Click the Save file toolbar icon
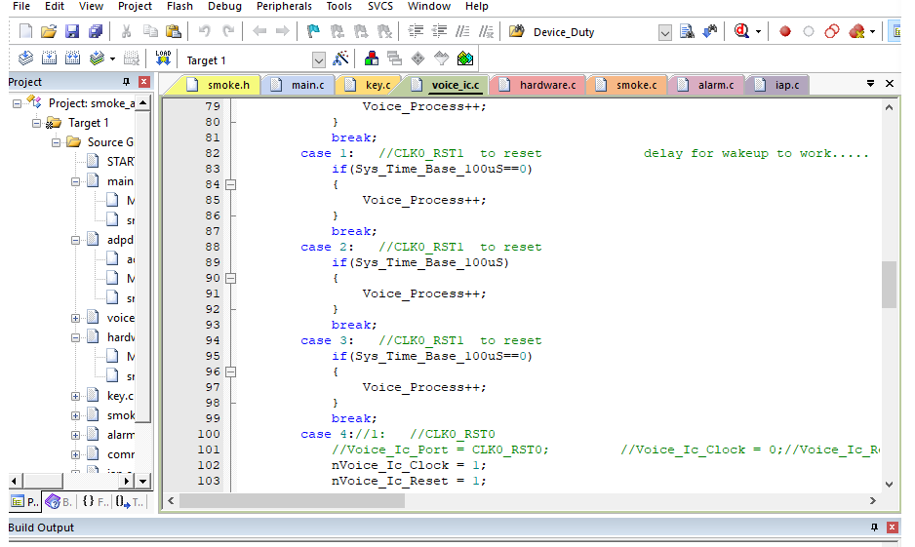The height and width of the screenshot is (547, 915). click(x=71, y=31)
